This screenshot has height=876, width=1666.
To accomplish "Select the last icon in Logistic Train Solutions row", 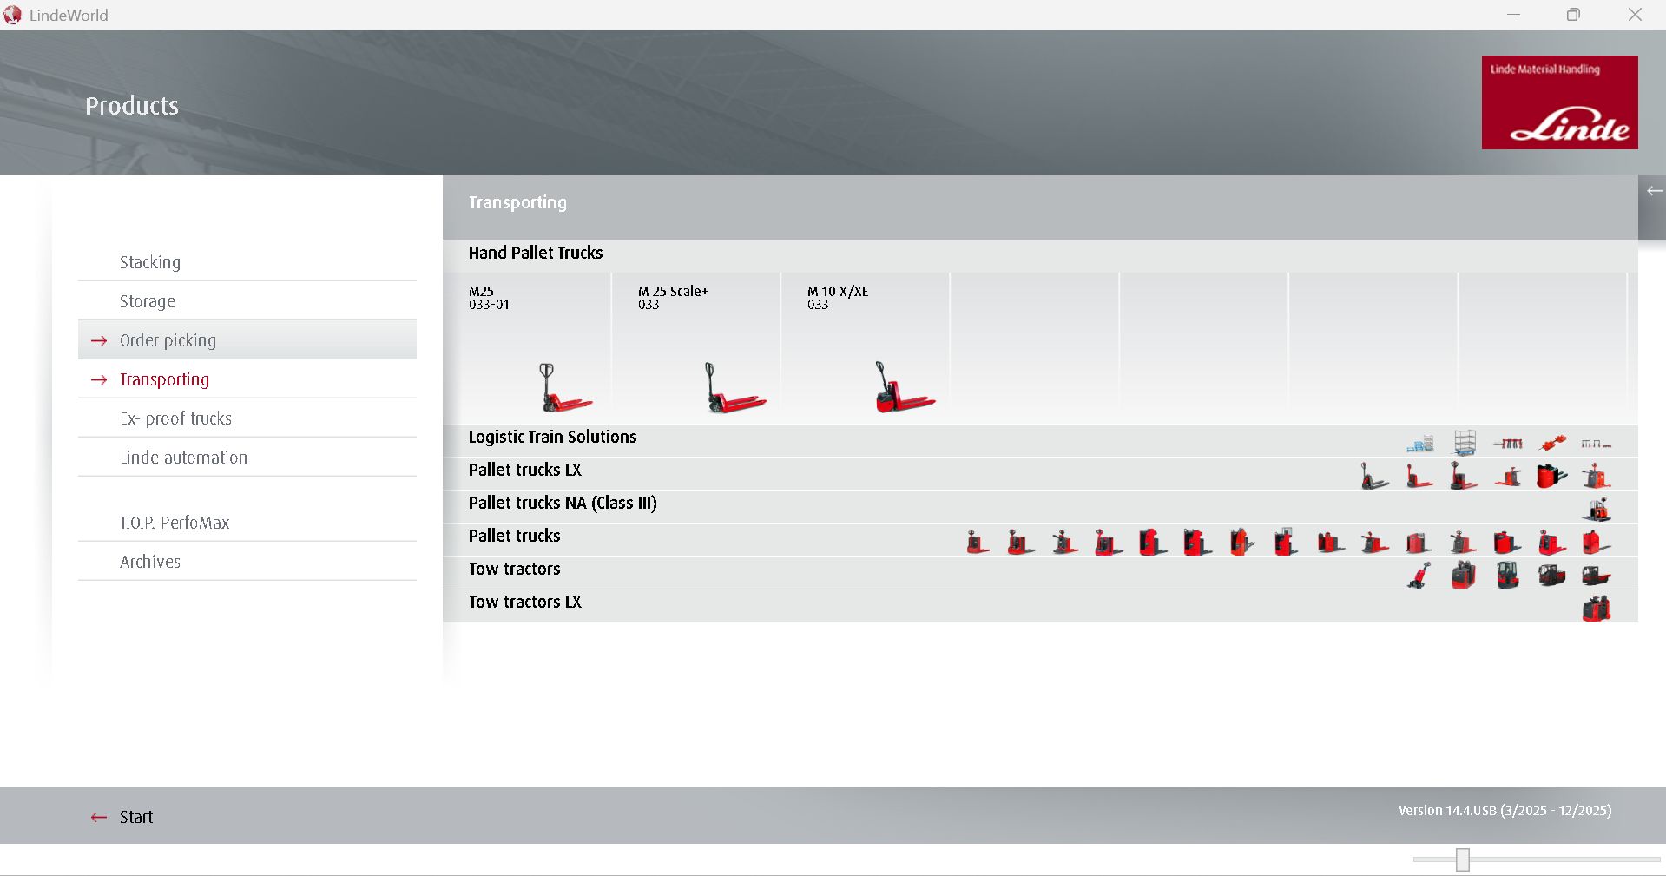I will (1596, 444).
